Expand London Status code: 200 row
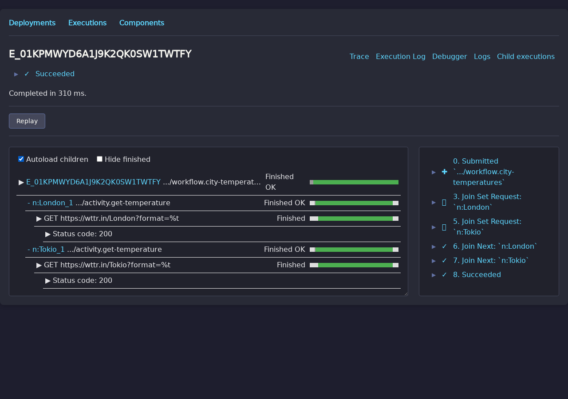 48,234
